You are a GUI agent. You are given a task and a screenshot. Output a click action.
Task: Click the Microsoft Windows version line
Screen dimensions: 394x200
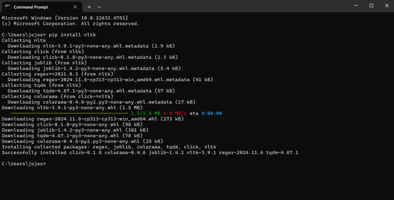65,18
